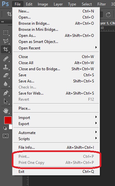
Task: Select the Polygonal Lasso tool
Action: (6, 41)
